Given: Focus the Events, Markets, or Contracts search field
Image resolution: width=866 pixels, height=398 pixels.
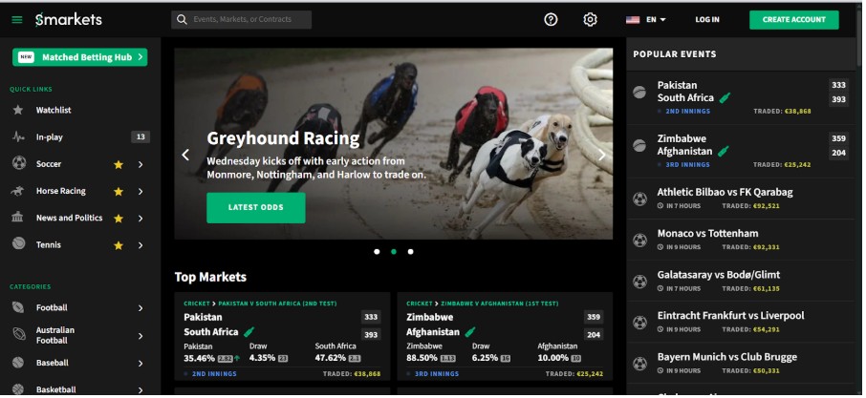Looking at the screenshot, I should click(242, 19).
